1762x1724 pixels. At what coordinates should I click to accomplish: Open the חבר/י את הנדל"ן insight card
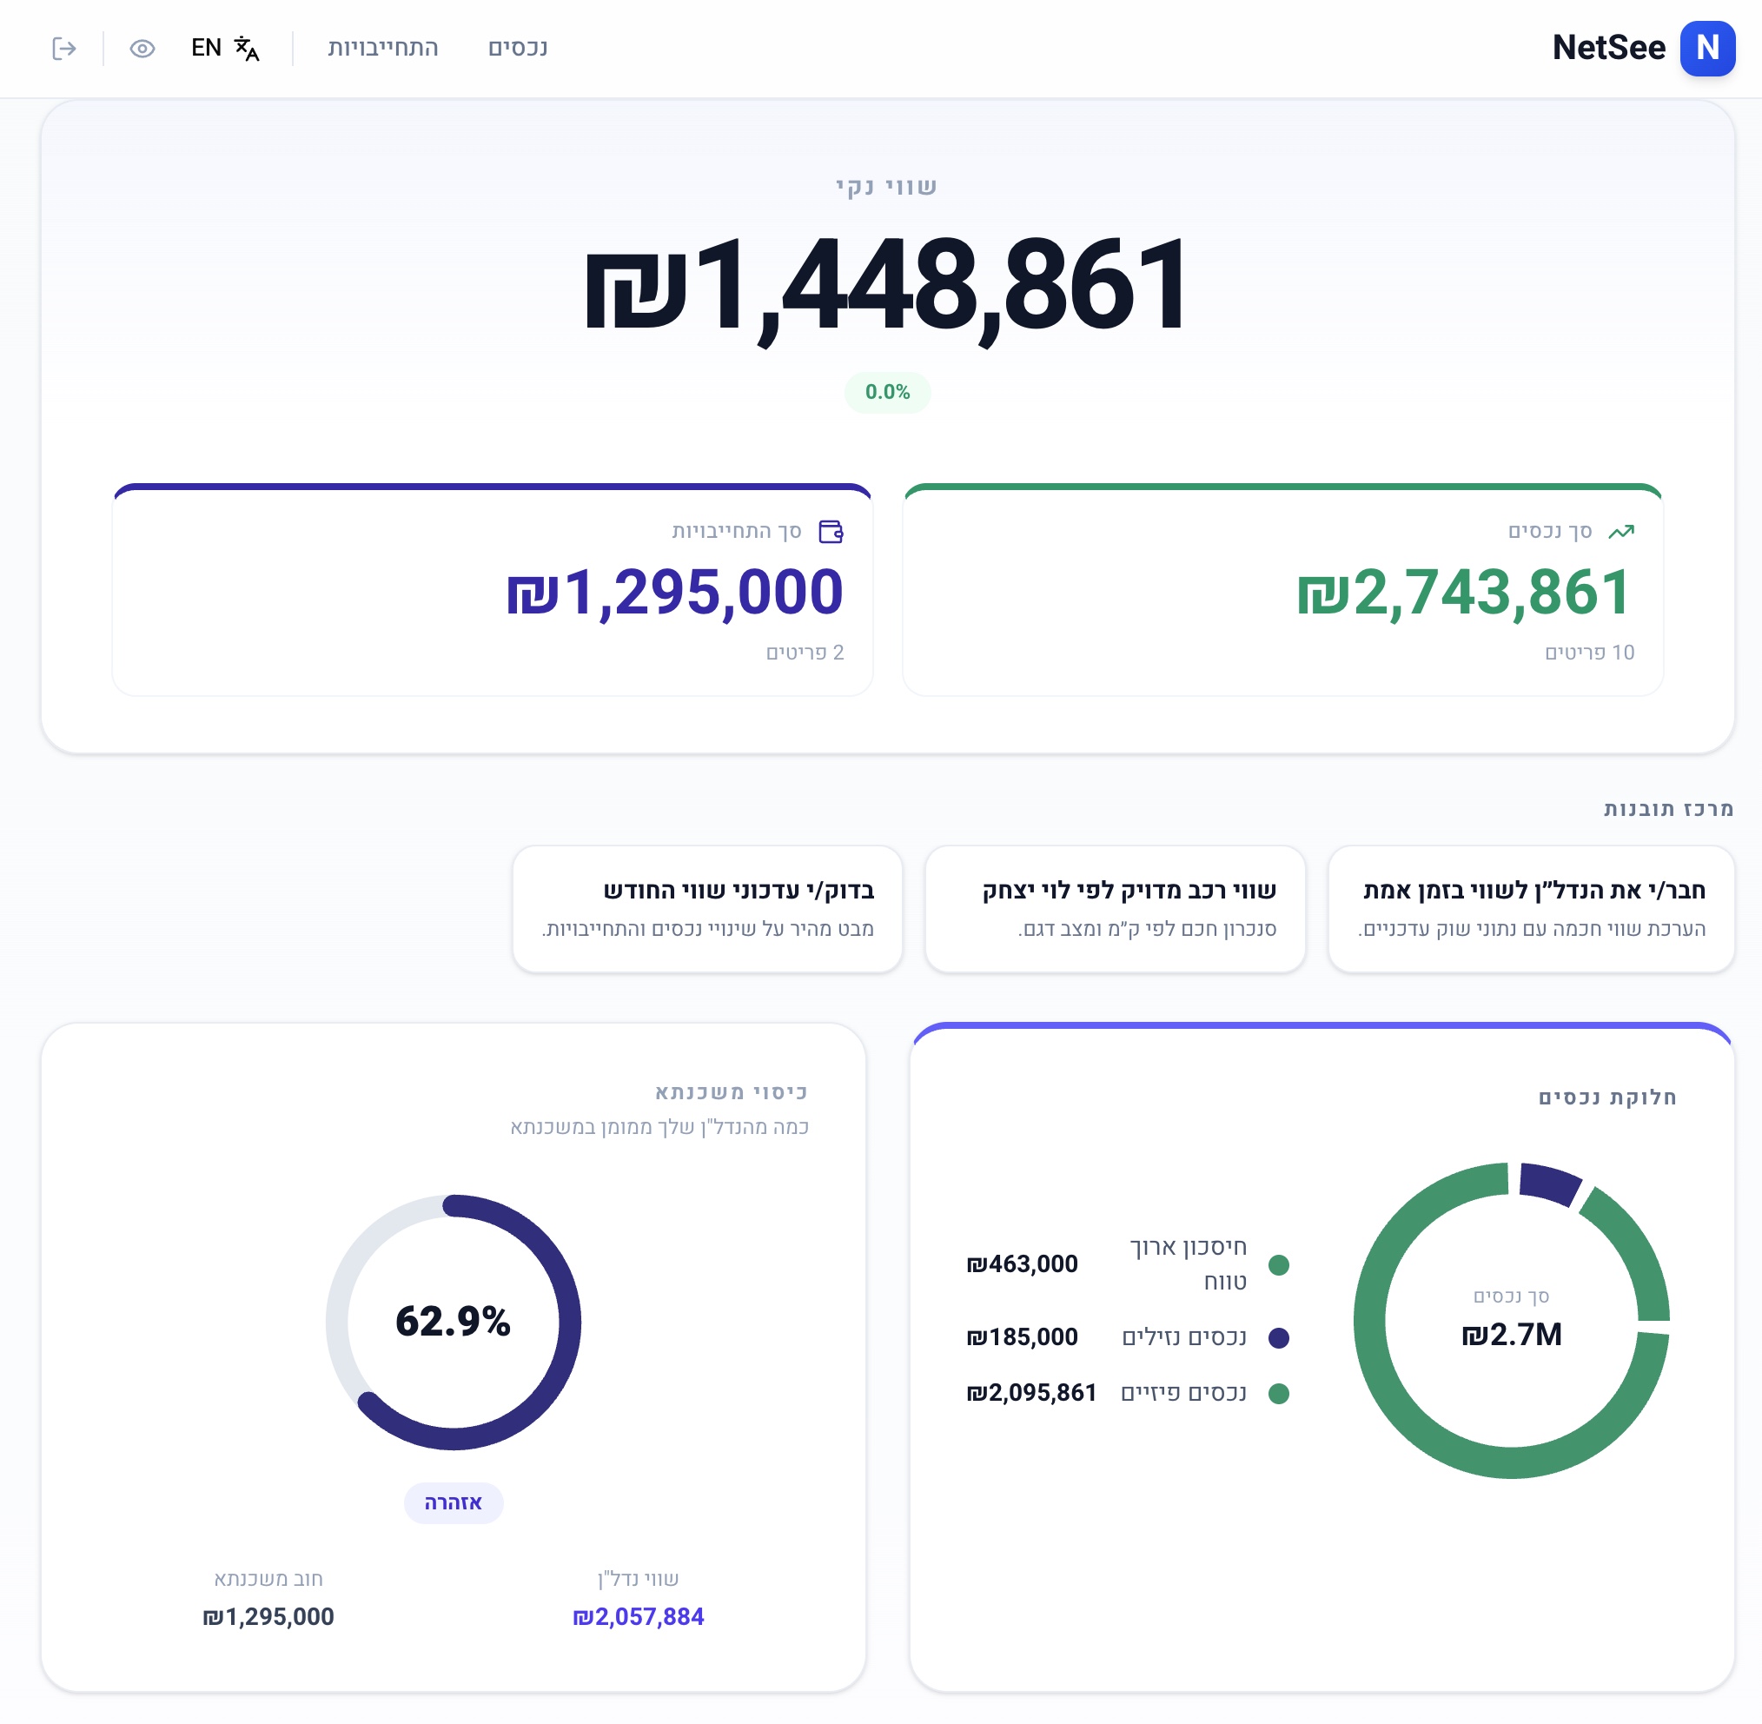(1530, 909)
